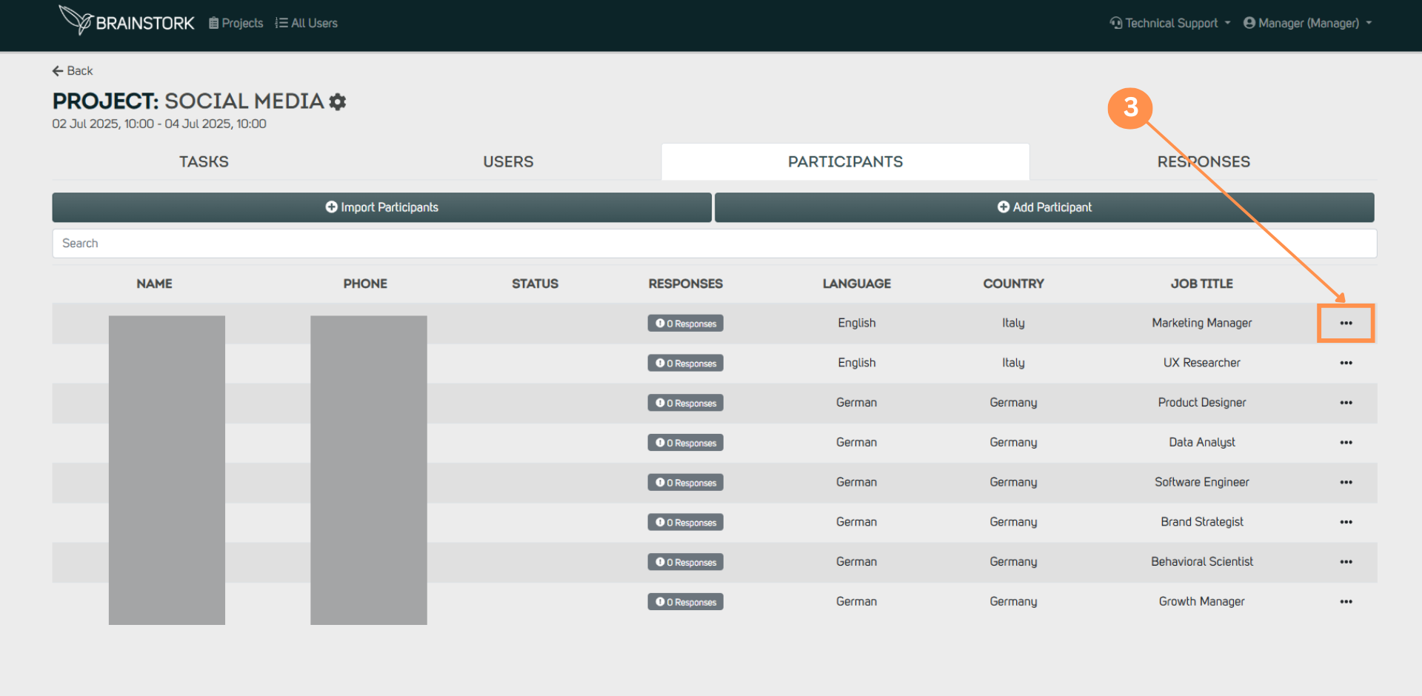Open three-dot menu for UX Researcher row
The width and height of the screenshot is (1422, 696).
click(1346, 363)
